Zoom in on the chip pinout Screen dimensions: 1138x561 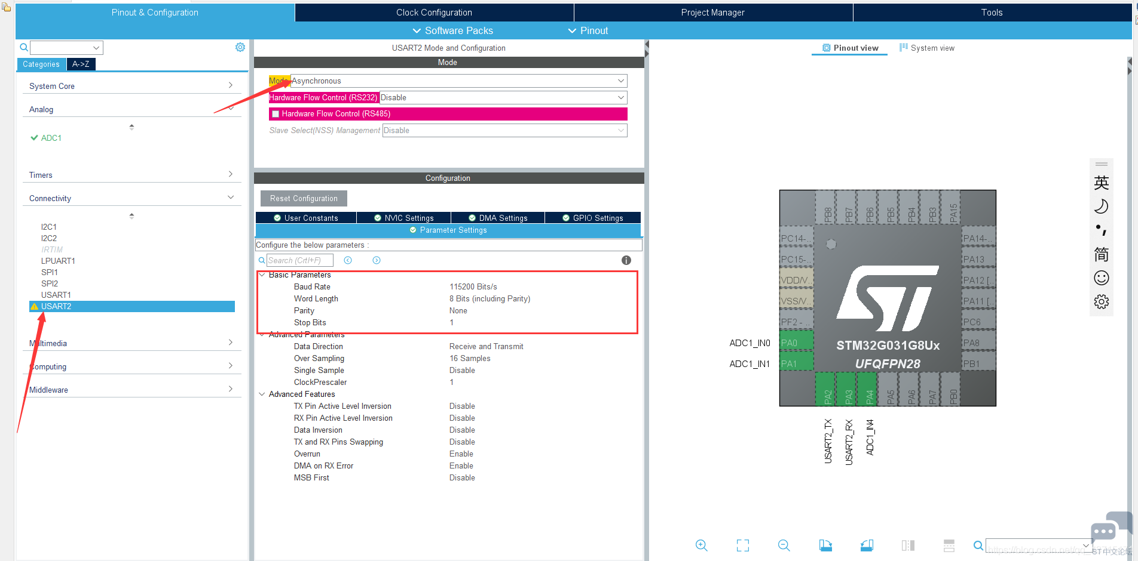(702, 545)
